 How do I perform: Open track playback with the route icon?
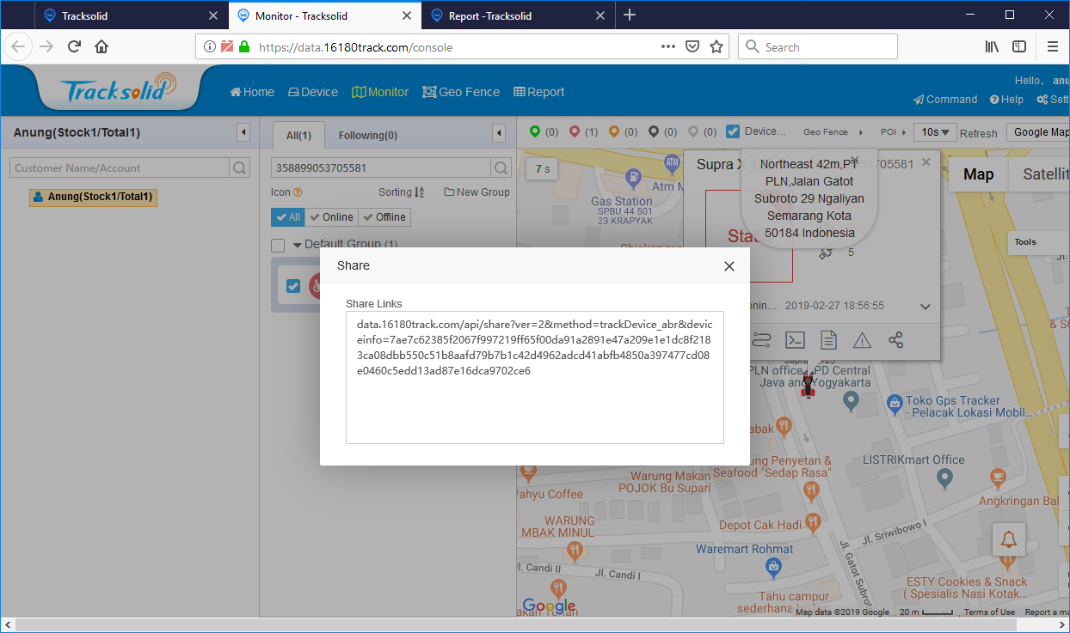(761, 339)
